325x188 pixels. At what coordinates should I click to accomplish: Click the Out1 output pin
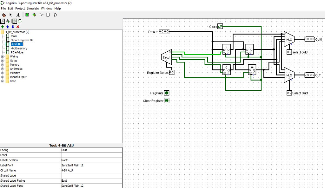310,75
